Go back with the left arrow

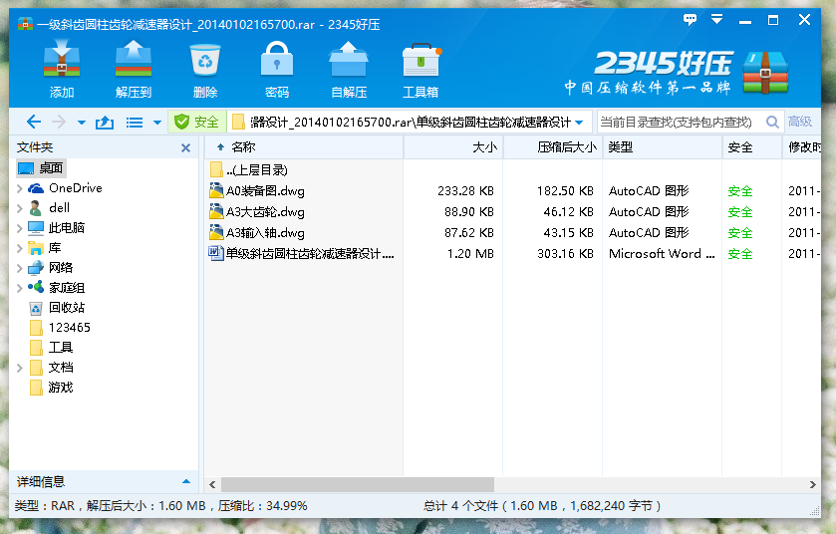(x=34, y=123)
